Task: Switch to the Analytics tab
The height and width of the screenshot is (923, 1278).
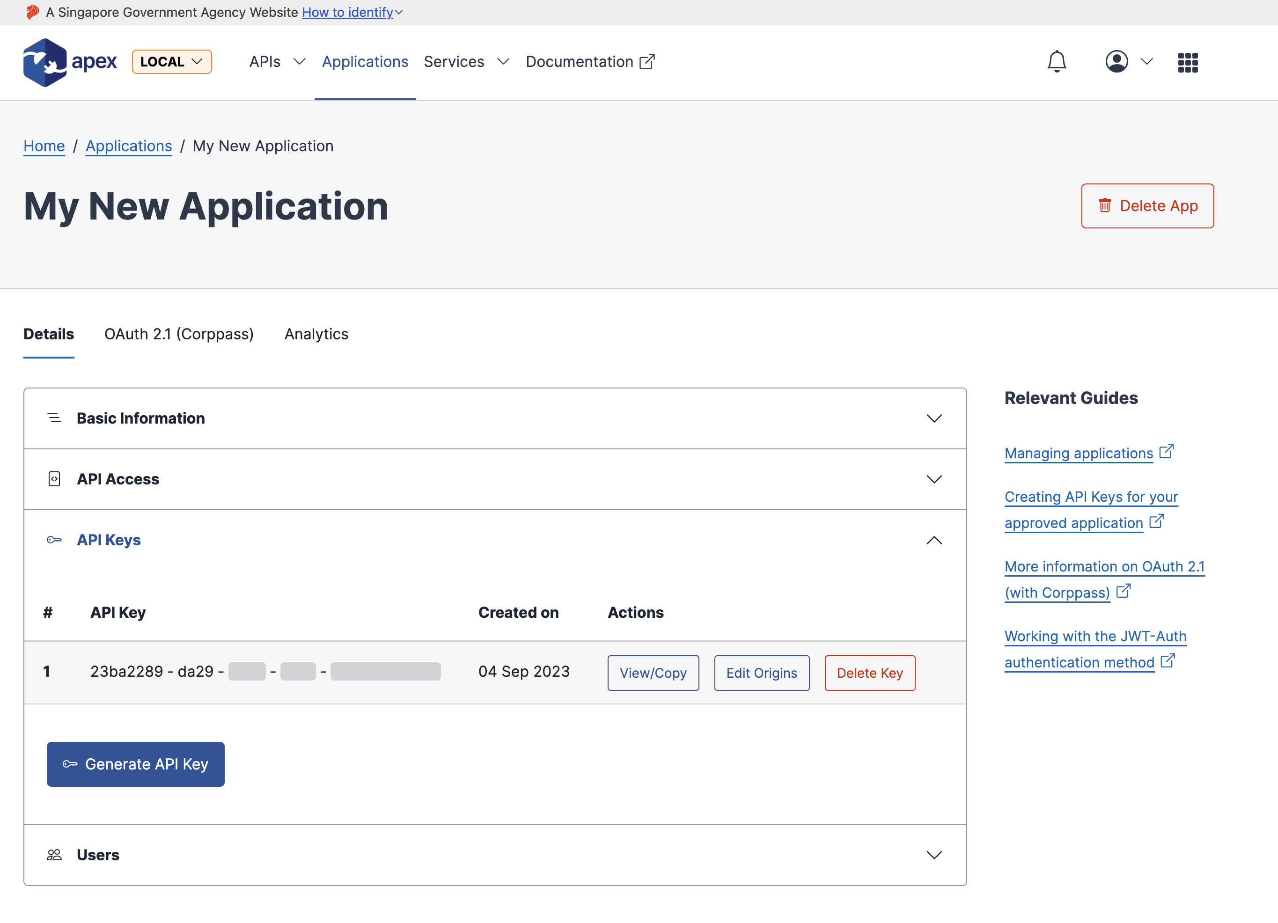Action: pyautogui.click(x=316, y=334)
